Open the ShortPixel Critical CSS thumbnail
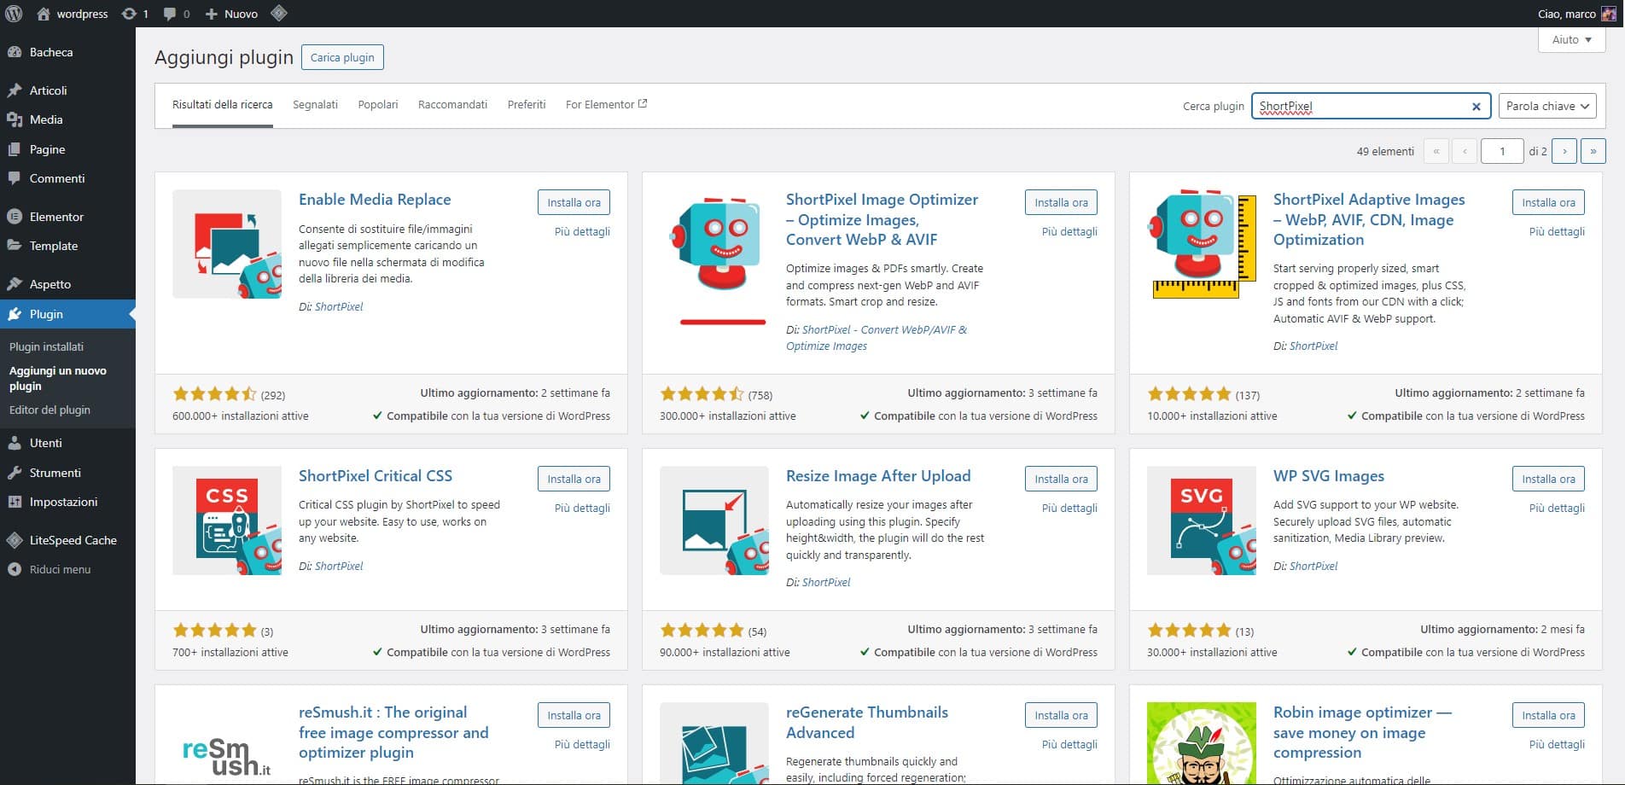 (227, 520)
